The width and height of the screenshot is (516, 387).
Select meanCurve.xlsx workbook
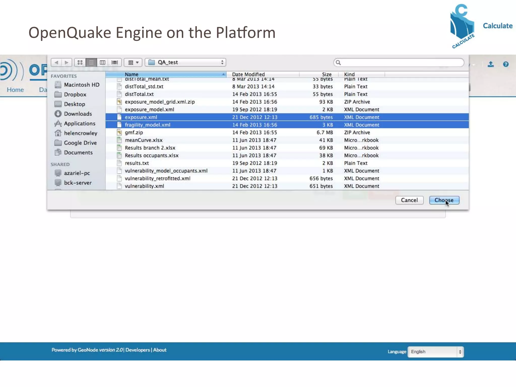287,140
